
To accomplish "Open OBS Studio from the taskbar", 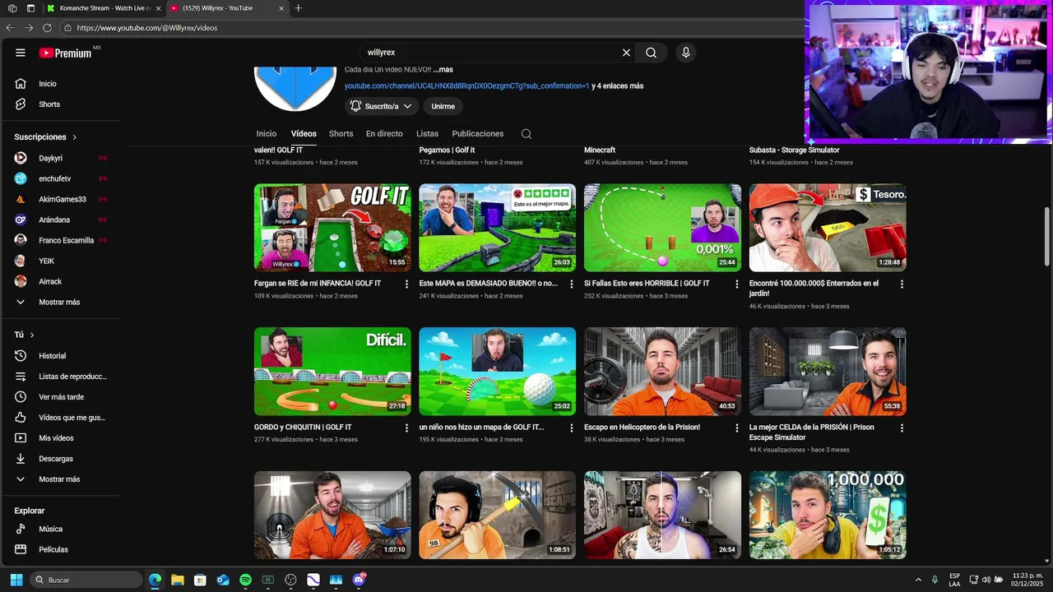I will pyautogui.click(x=290, y=580).
